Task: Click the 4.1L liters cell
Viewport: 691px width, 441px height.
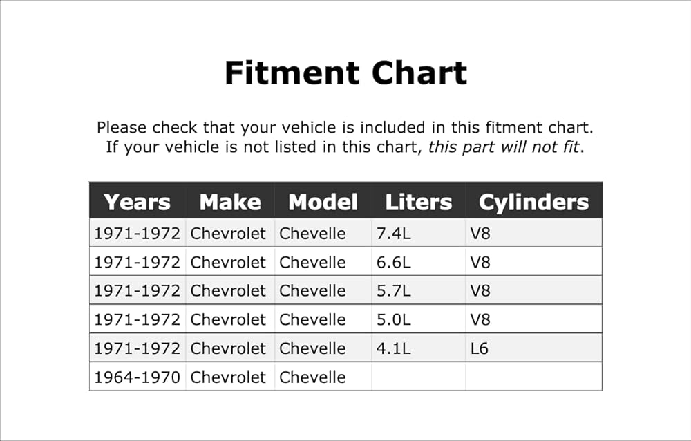Action: click(x=419, y=348)
